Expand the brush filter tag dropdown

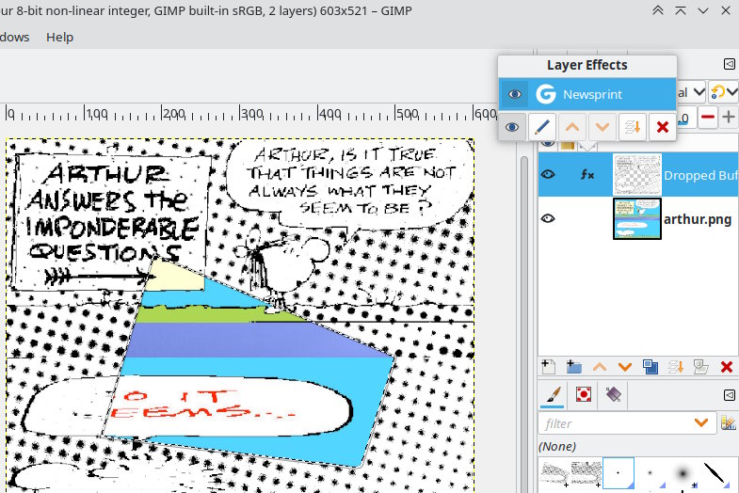(x=701, y=422)
